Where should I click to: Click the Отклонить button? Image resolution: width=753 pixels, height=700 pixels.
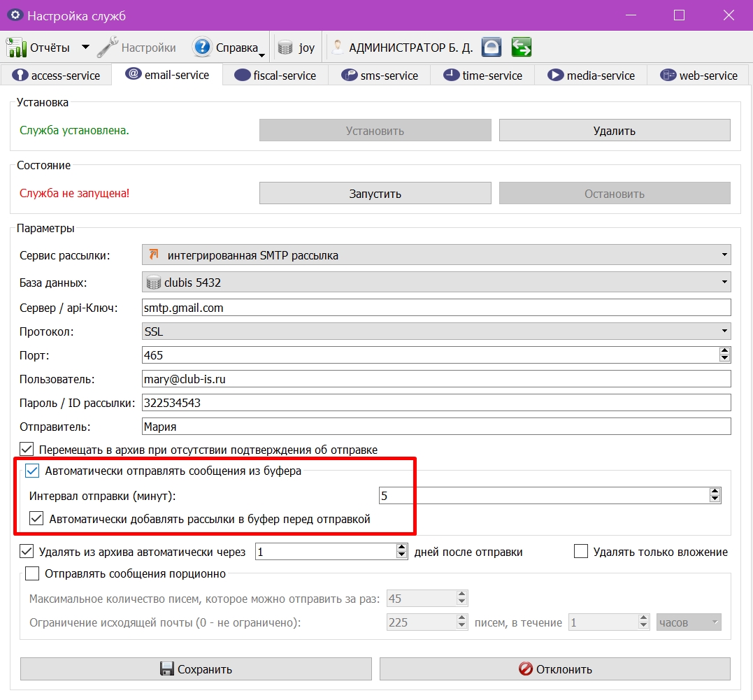555,669
